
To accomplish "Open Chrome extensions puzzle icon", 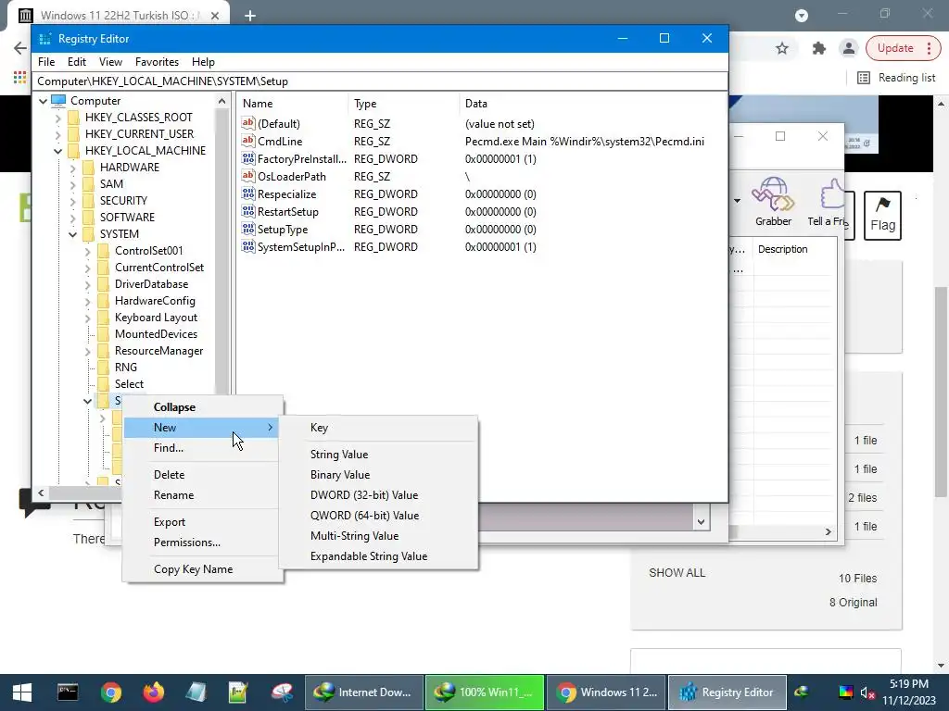I will click(x=819, y=48).
